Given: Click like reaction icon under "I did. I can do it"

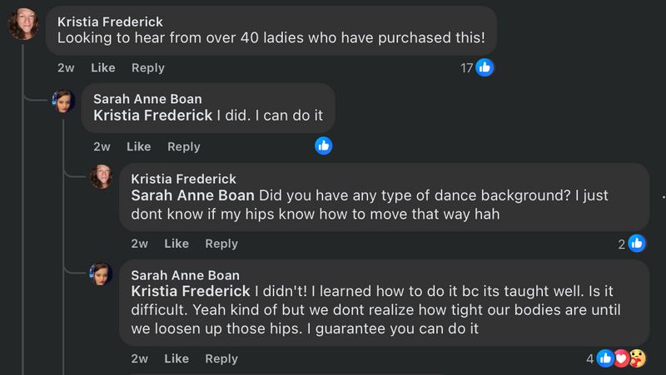Looking at the screenshot, I should pyautogui.click(x=324, y=146).
